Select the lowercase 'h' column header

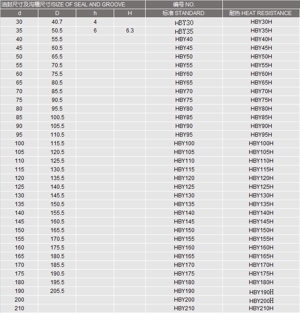point(95,13)
